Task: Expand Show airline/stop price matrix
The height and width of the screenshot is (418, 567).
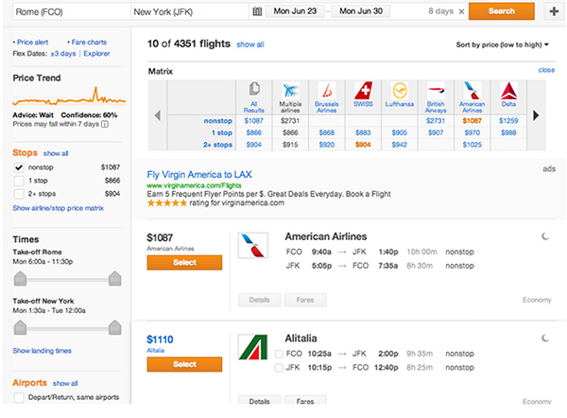Action: pos(59,208)
